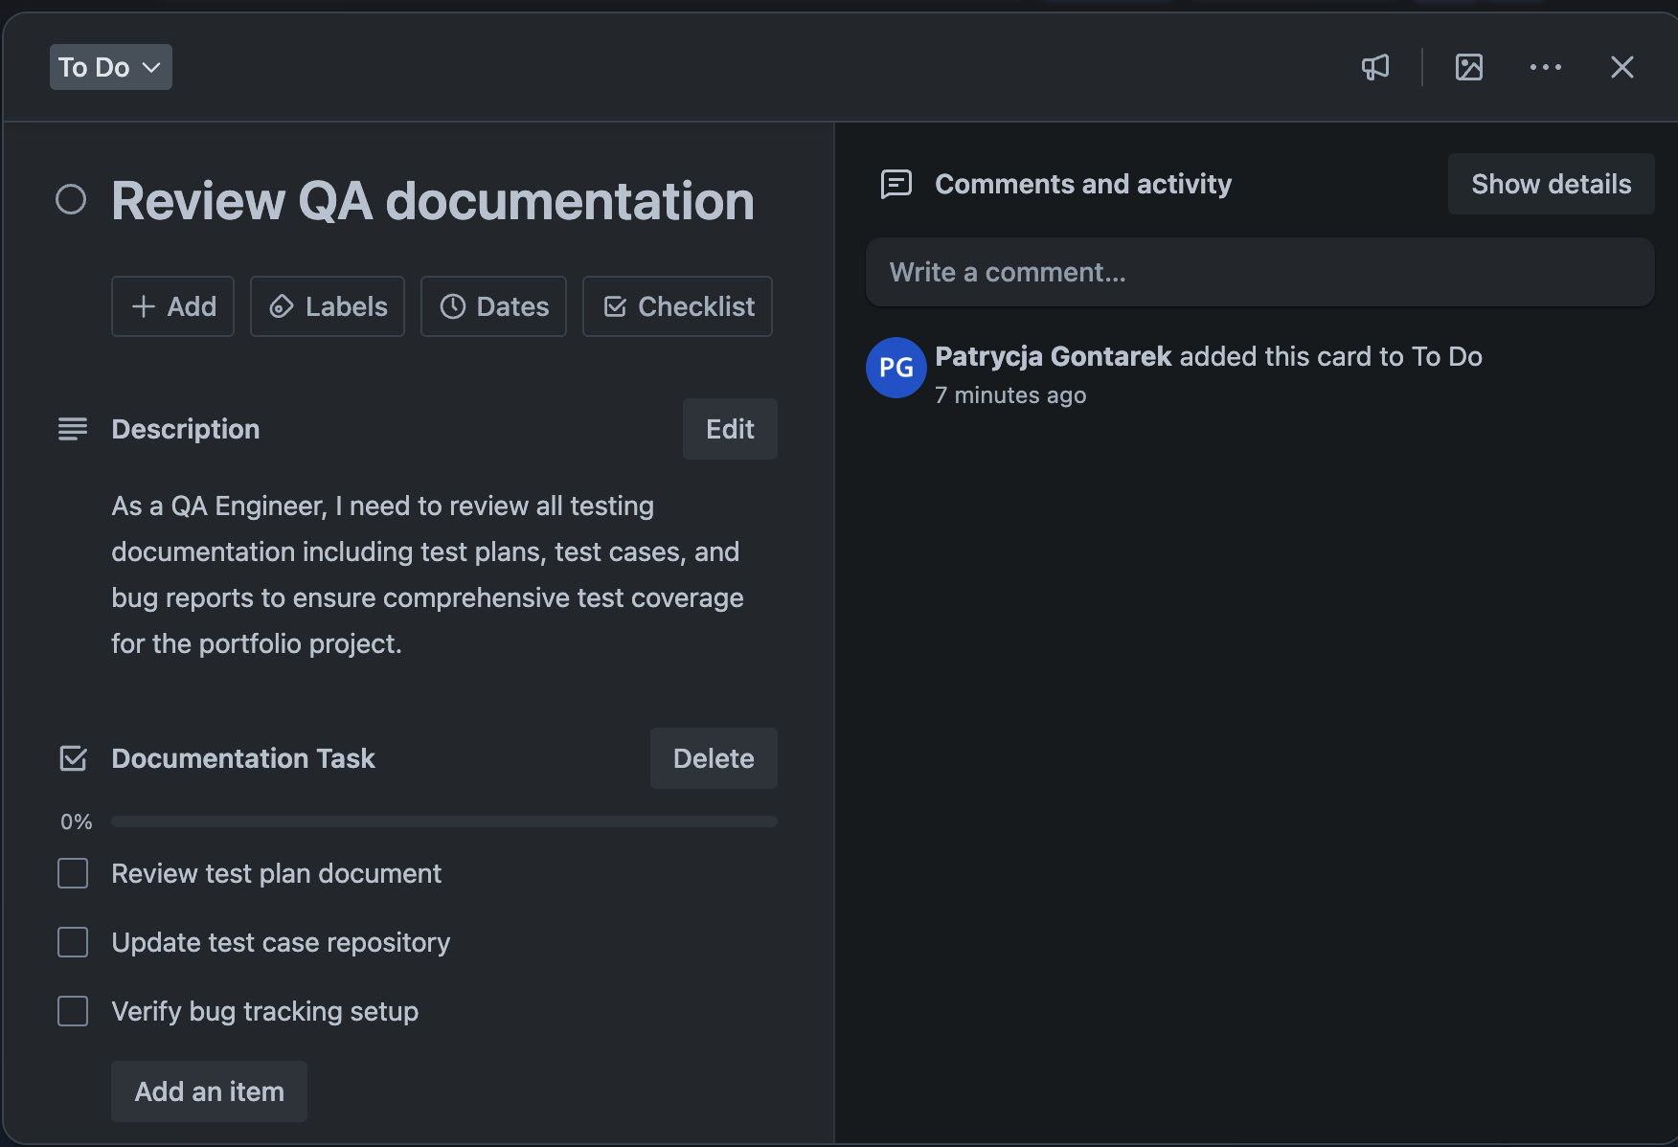The image size is (1678, 1147).
Task: Click the checklist progress bar
Action: (x=444, y=821)
